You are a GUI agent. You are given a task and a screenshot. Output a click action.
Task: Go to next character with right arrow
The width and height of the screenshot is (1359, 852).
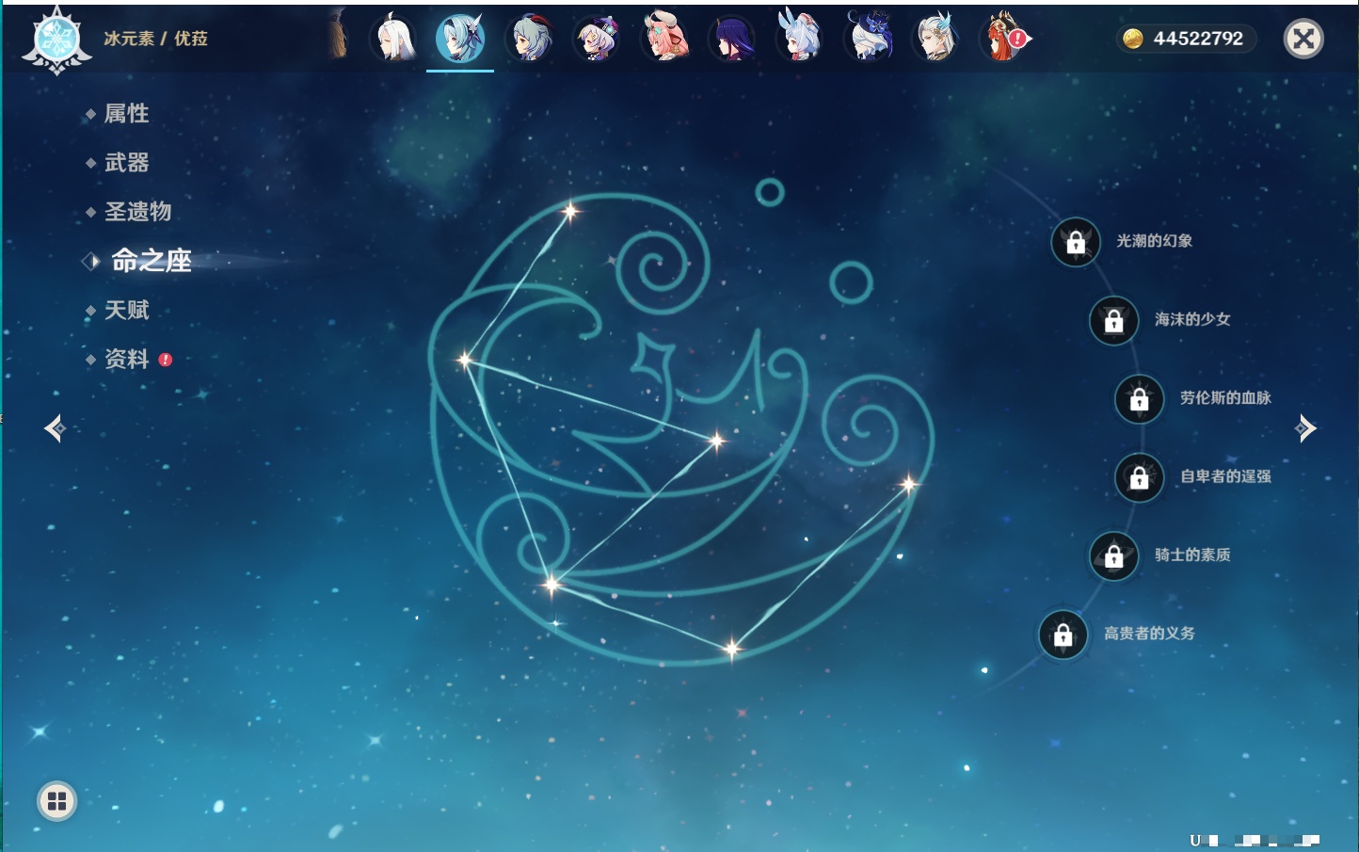point(1305,428)
